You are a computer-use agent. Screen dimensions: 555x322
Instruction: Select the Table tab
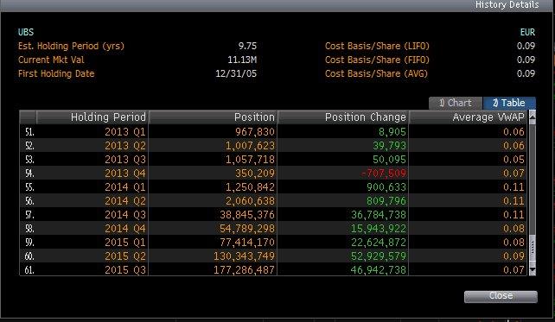coord(509,103)
